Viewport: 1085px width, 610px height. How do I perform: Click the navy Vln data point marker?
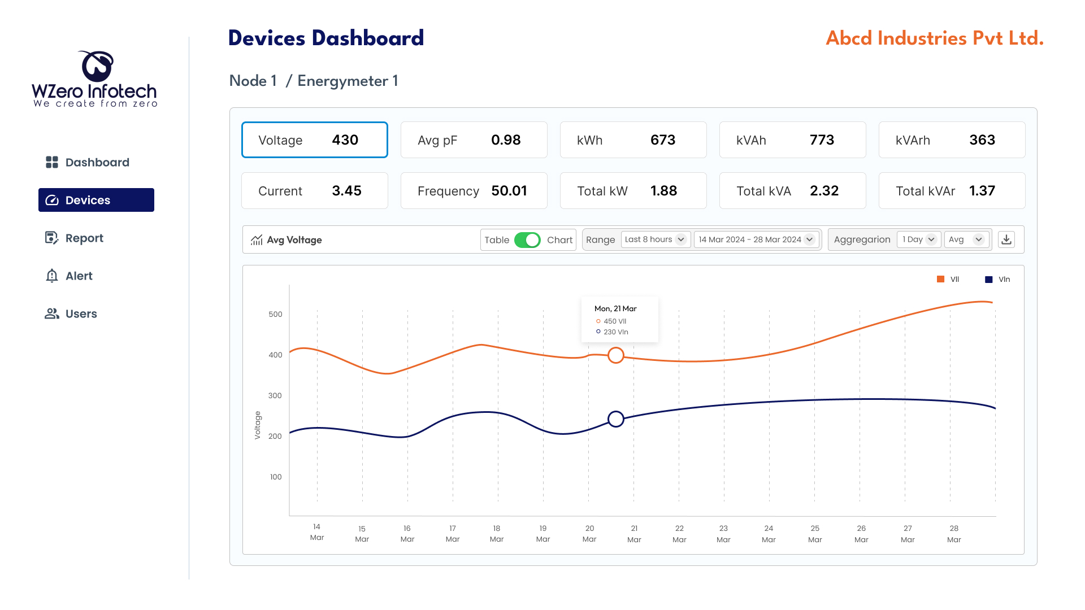click(616, 419)
